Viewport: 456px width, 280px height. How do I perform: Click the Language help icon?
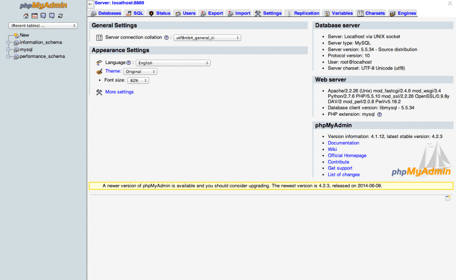129,63
